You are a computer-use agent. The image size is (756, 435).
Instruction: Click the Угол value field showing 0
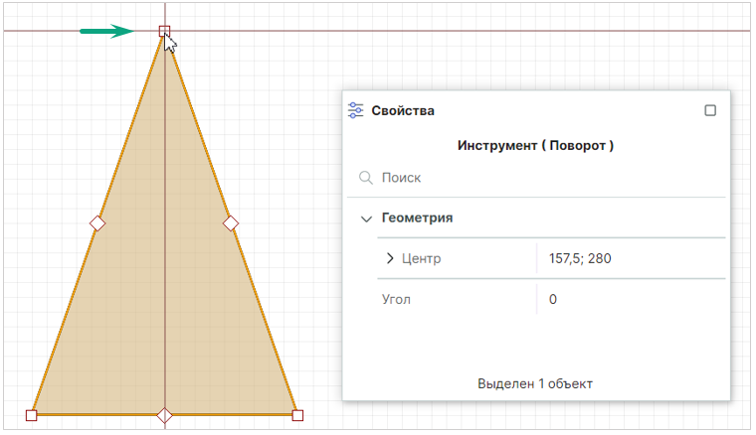click(631, 299)
